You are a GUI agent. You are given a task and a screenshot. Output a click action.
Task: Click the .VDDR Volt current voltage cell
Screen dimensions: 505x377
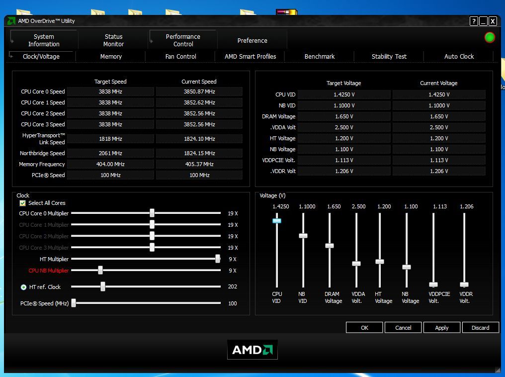(439, 171)
